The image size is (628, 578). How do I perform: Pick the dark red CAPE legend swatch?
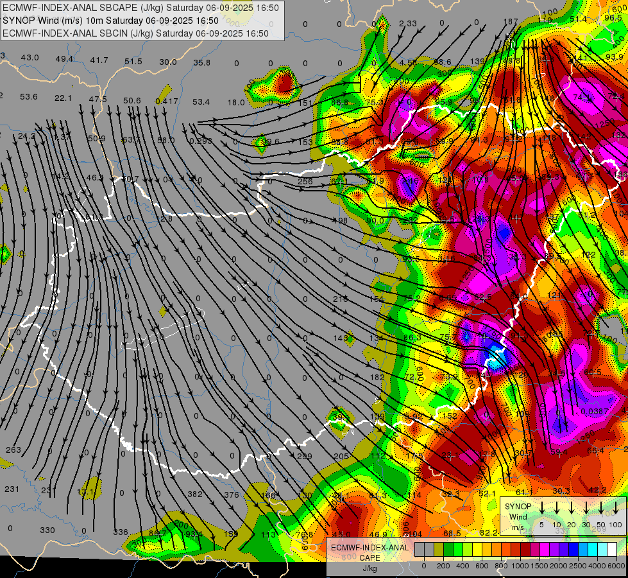click(x=525, y=550)
